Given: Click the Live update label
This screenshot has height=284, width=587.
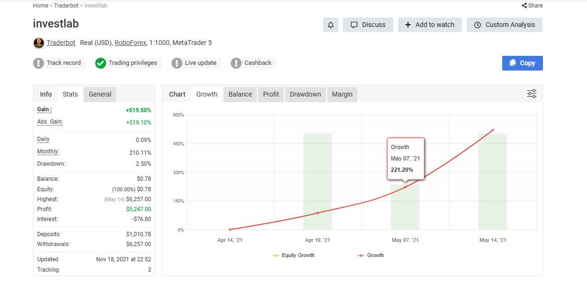Looking at the screenshot, I should [200, 63].
